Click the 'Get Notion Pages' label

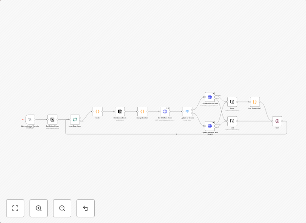(x=53, y=126)
